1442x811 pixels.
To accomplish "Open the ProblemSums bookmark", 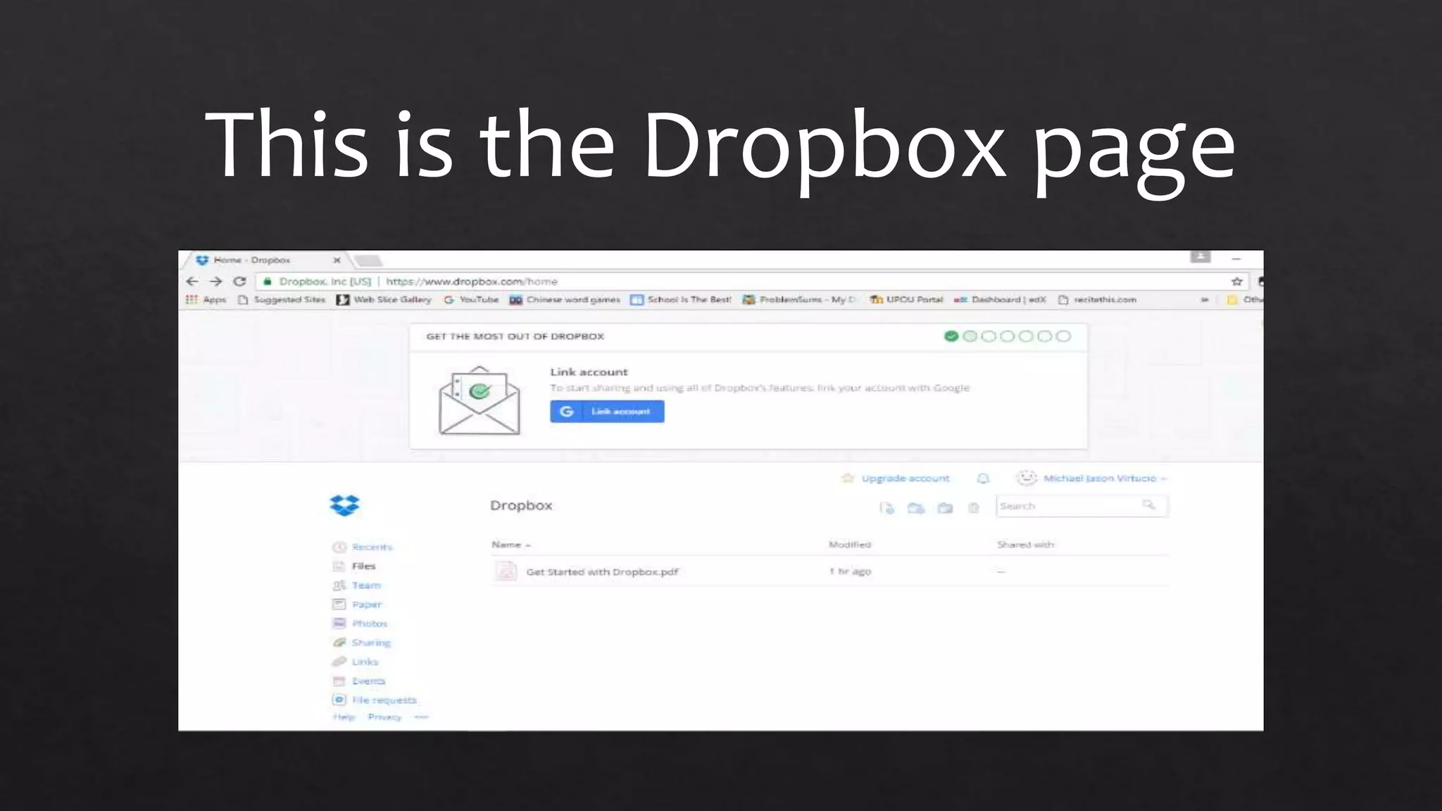I will (799, 300).
